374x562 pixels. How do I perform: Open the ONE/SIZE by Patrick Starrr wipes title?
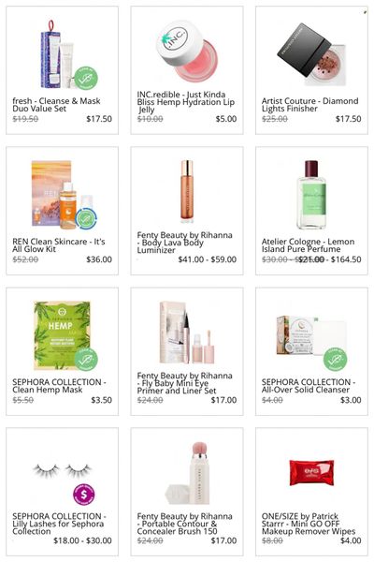tap(309, 524)
